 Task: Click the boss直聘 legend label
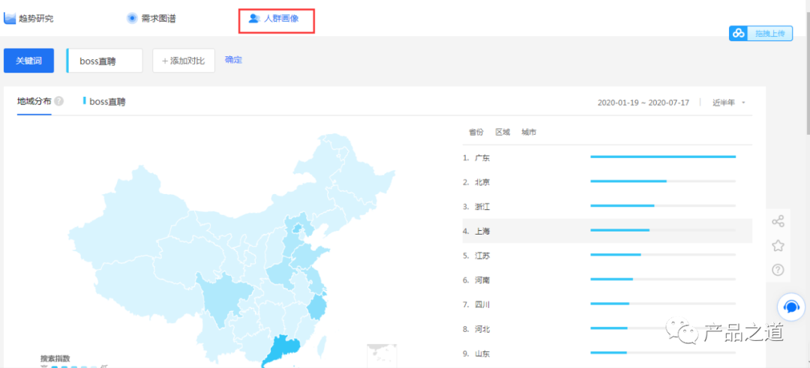coord(107,102)
